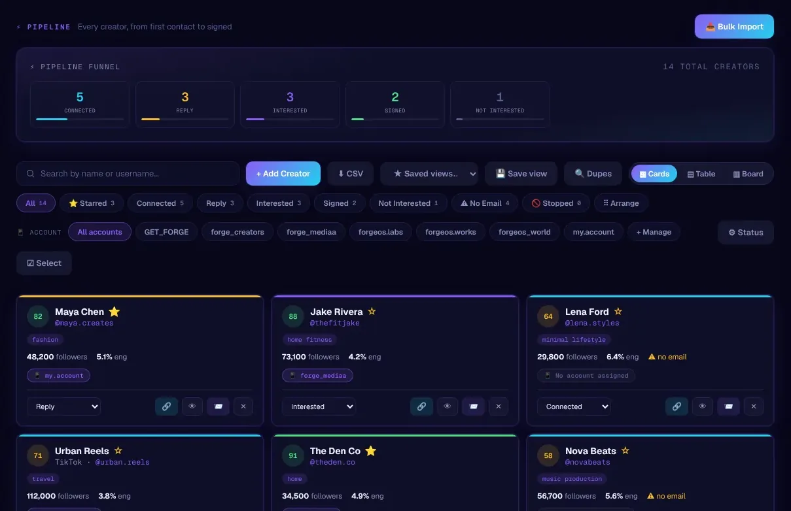
Task: Star Lena Ford using the star outline
Action: (618, 312)
